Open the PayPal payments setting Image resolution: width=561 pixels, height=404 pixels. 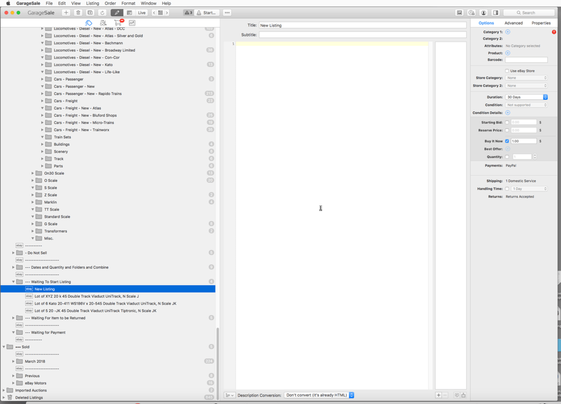coord(511,166)
